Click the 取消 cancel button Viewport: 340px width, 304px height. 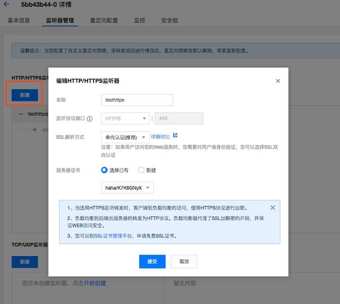[184, 261]
